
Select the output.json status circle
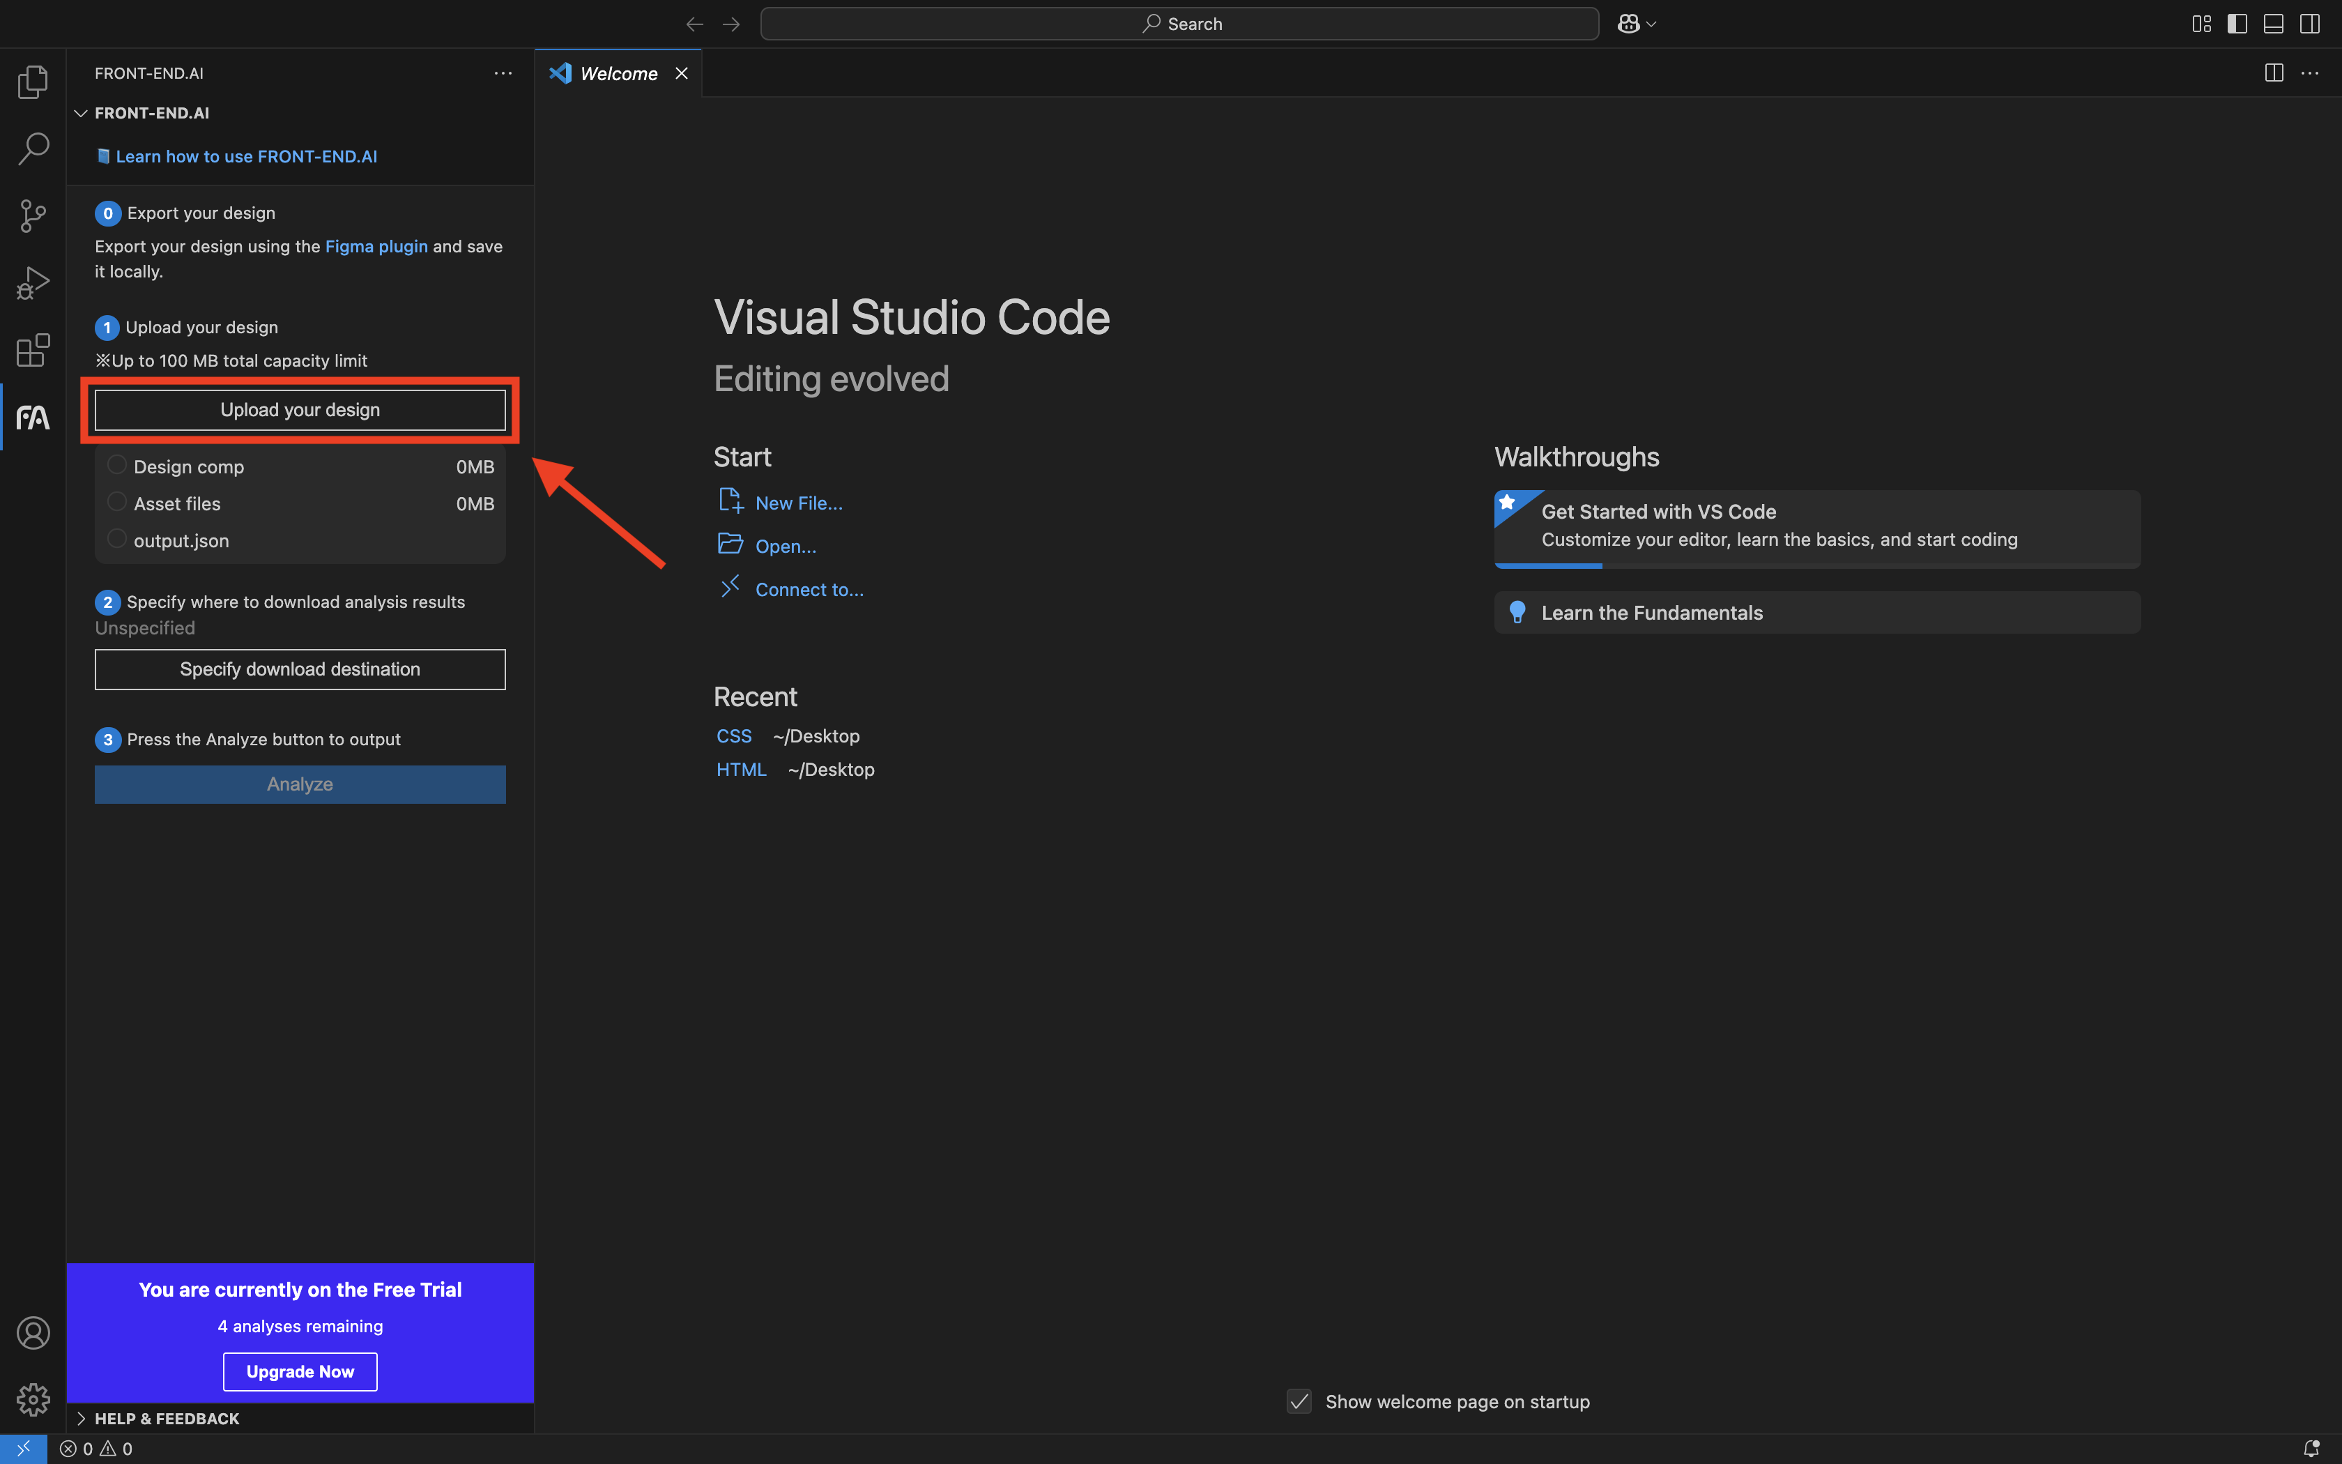117,538
